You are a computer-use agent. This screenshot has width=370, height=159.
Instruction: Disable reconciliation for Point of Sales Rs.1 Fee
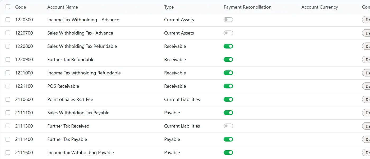tap(228, 99)
